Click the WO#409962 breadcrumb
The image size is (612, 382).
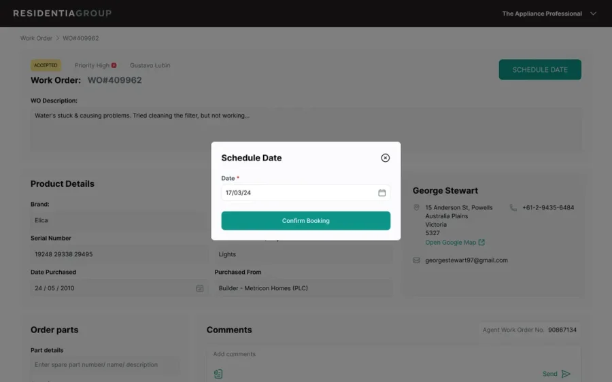tap(81, 38)
